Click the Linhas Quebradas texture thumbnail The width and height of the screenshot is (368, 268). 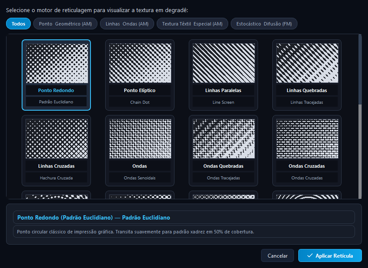[x=307, y=63]
